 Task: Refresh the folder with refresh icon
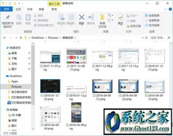[146, 38]
